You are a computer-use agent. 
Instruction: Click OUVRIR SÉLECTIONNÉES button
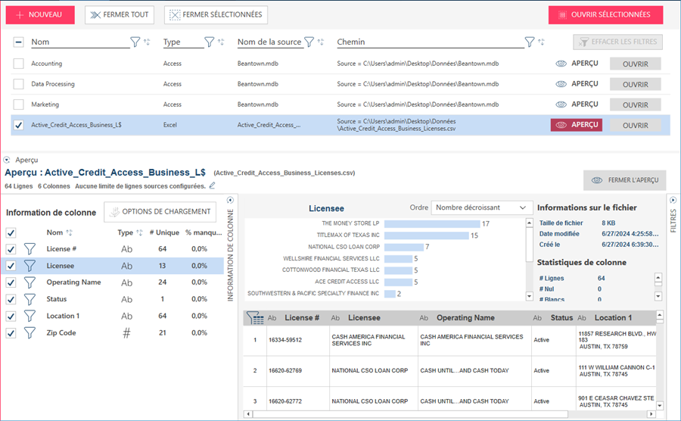(605, 14)
